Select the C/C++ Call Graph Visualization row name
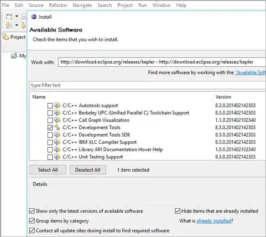Screen dimensions: 266x237 [x=96, y=120]
